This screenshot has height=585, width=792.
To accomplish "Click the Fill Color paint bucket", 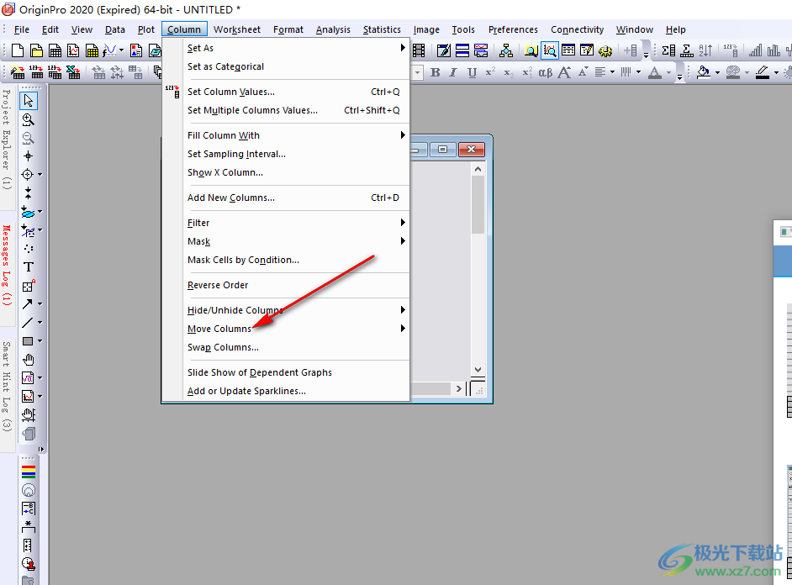I will 704,72.
